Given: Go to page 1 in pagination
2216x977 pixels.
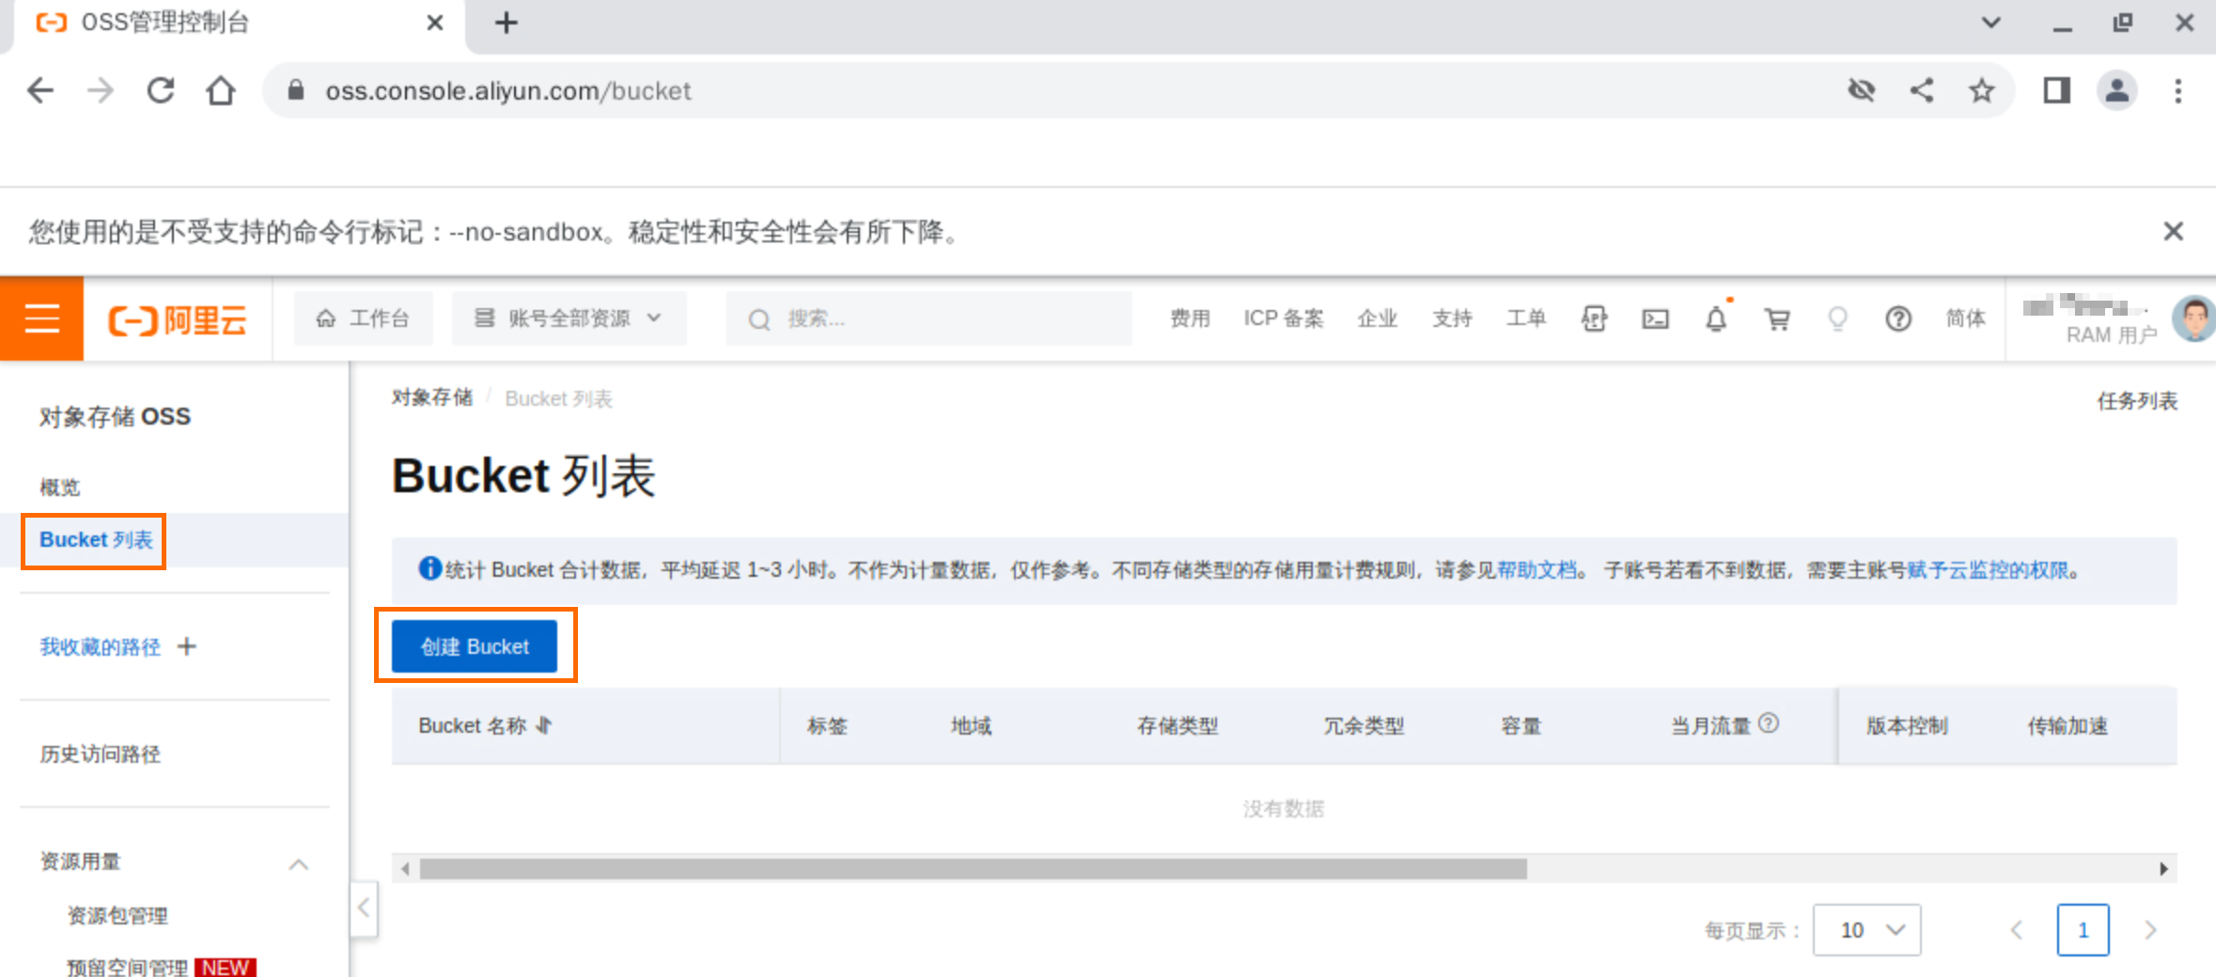Looking at the screenshot, I should pyautogui.click(x=2083, y=930).
